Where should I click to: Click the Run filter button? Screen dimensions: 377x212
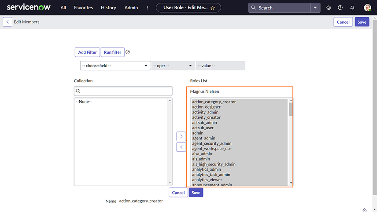tap(112, 52)
